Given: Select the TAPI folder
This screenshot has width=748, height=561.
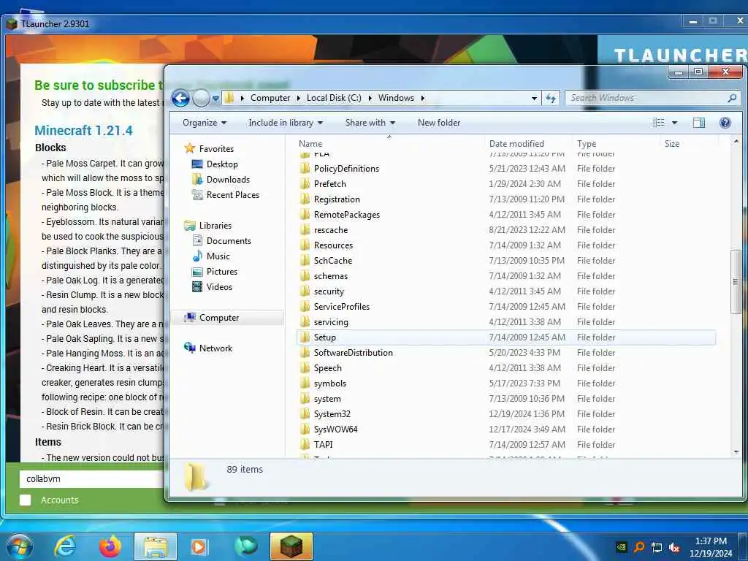Looking at the screenshot, I should (x=323, y=444).
